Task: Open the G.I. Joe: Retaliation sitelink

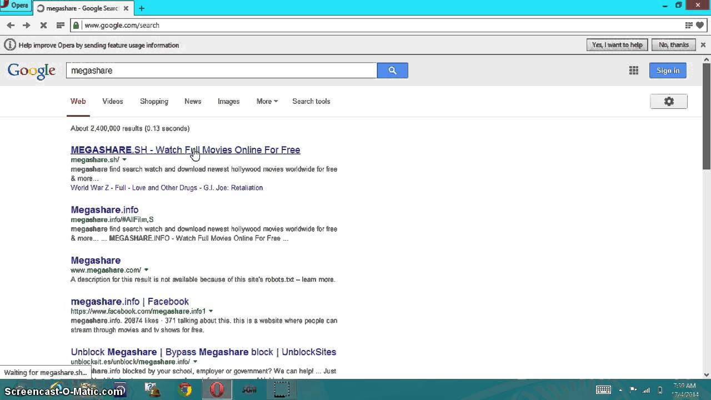Action: point(233,188)
